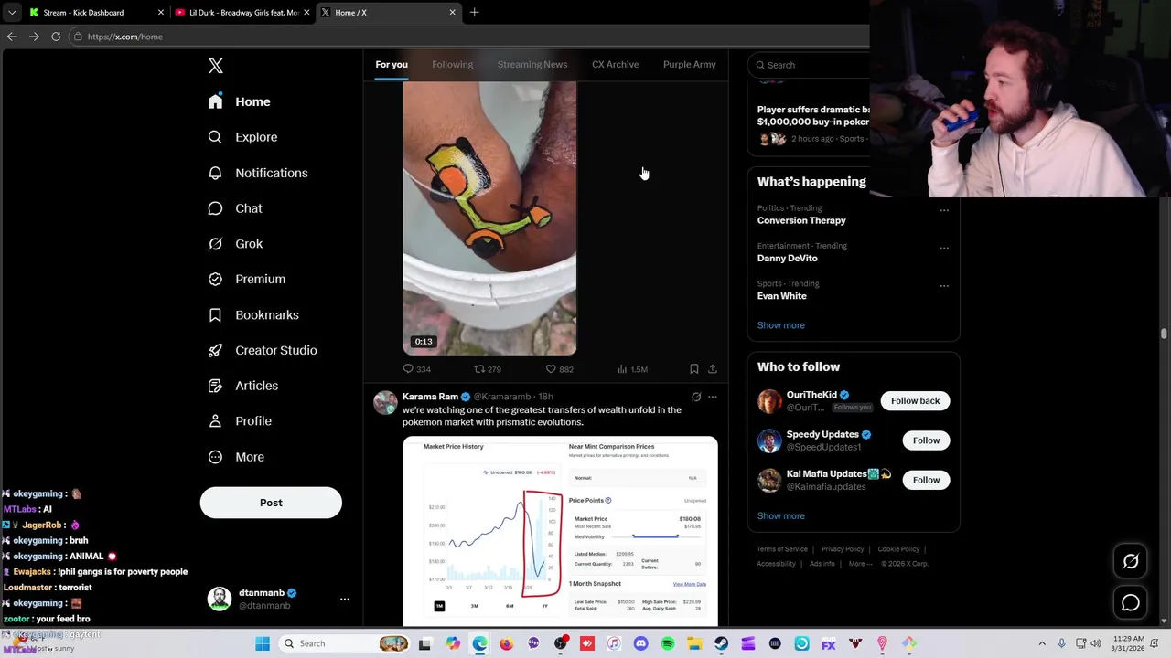This screenshot has width=1171, height=658.
Task: Open the Terms of Service link
Action: (782, 549)
